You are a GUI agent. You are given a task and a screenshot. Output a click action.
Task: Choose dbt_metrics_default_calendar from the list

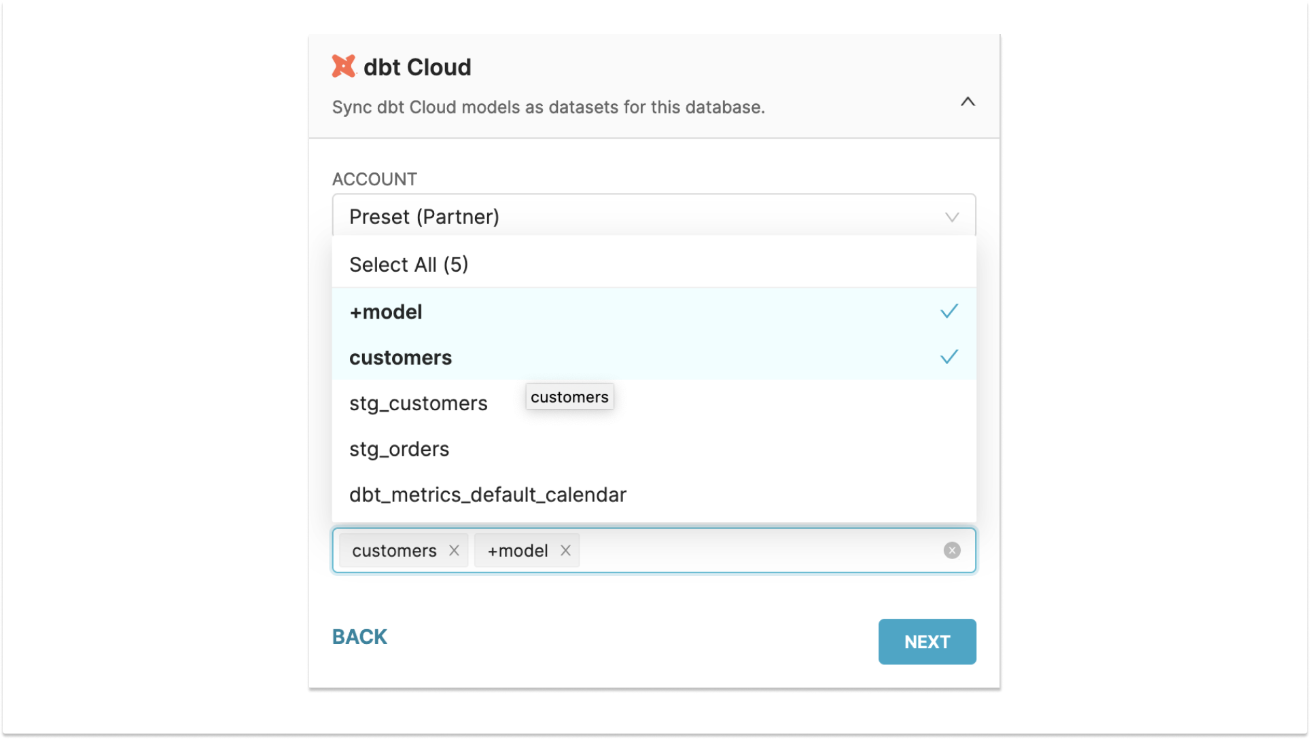tap(487, 494)
